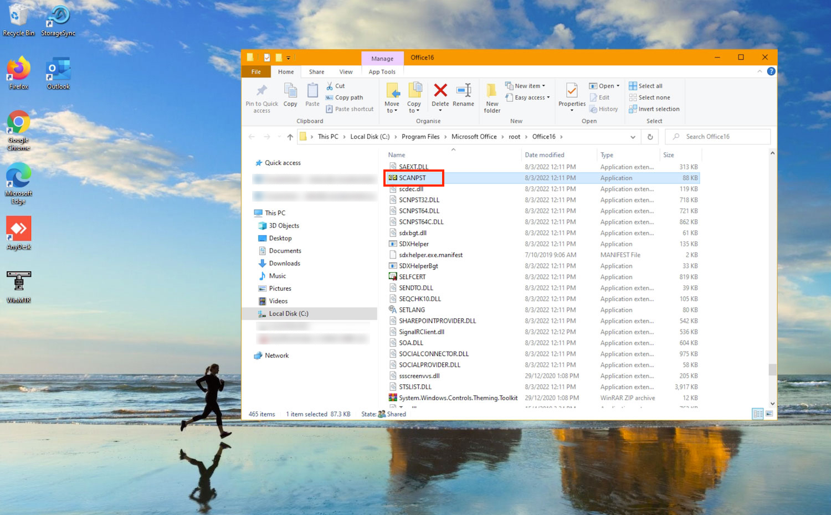This screenshot has height=515, width=831.
Task: Expand the address bar history dropdown
Action: tap(633, 137)
